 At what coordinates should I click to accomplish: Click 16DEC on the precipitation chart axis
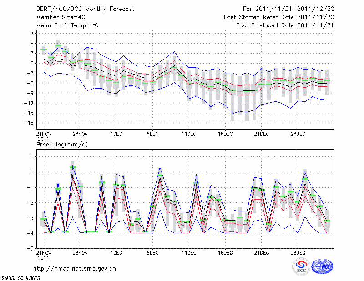pyautogui.click(x=225, y=252)
